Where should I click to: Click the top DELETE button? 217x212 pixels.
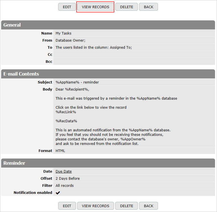[x=127, y=7]
